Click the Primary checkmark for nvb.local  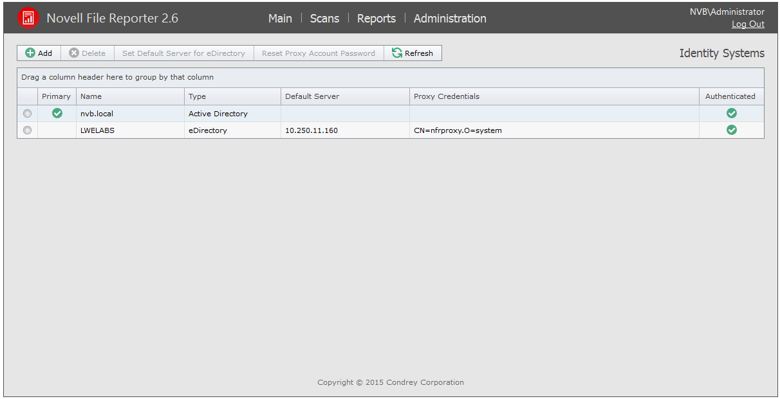point(57,113)
